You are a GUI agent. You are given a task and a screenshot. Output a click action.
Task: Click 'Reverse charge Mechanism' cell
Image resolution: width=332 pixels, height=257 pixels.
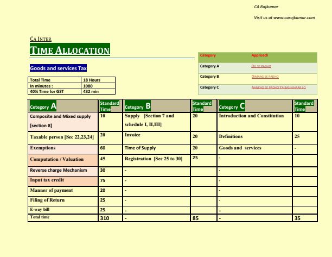63,171
